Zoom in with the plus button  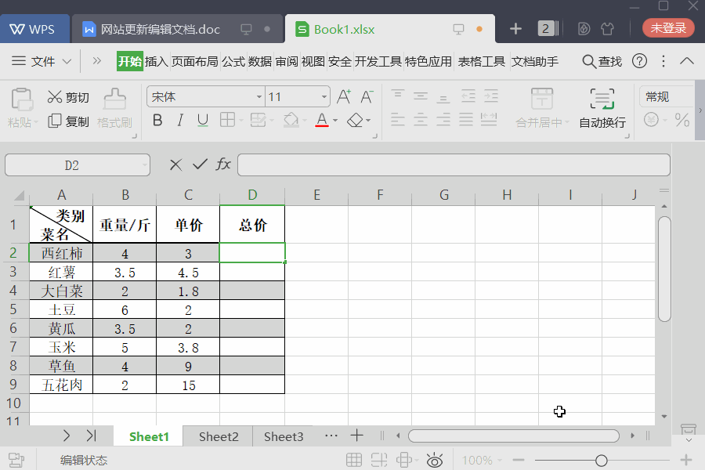click(685, 460)
